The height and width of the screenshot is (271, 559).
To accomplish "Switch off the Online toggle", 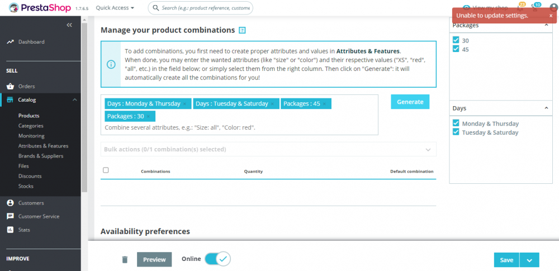I will [217, 259].
